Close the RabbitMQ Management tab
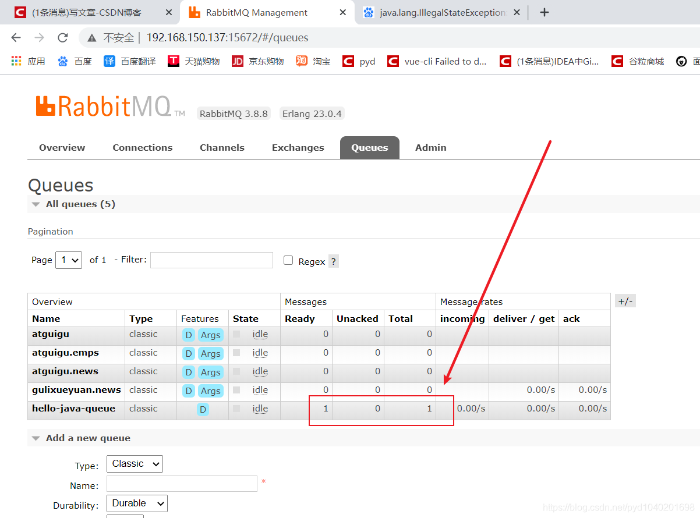 point(343,12)
